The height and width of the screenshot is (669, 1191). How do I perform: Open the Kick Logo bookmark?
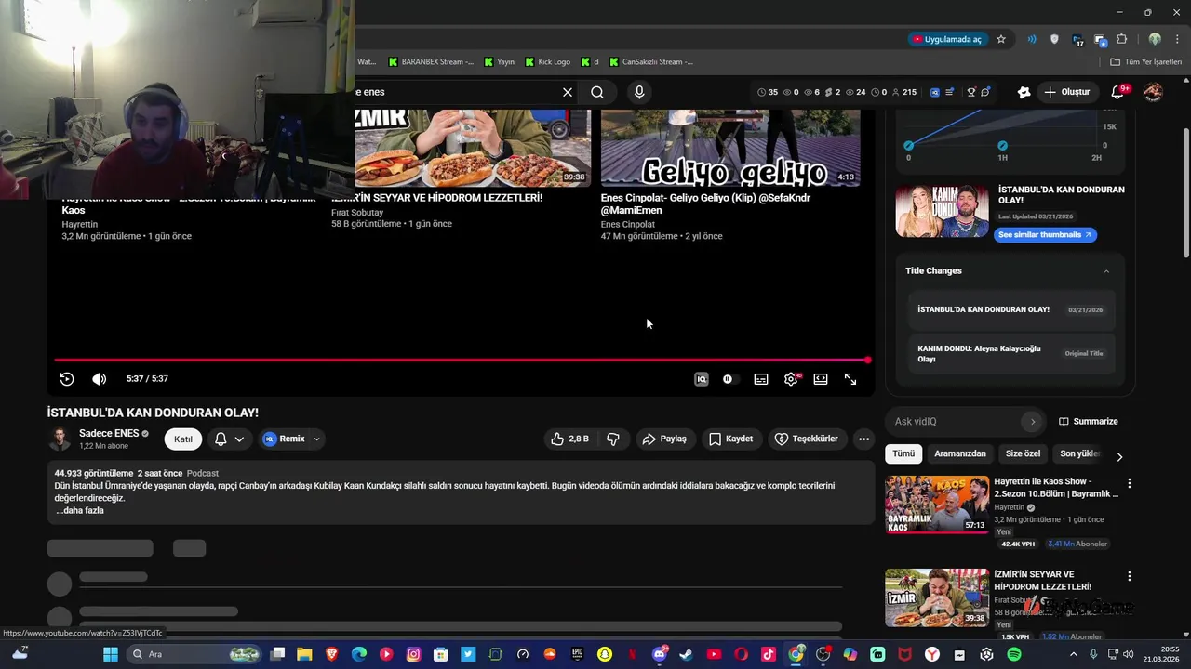pos(548,62)
